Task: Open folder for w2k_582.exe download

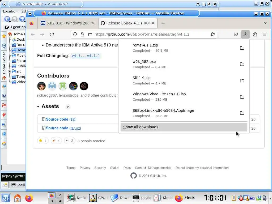Action: click(x=242, y=64)
